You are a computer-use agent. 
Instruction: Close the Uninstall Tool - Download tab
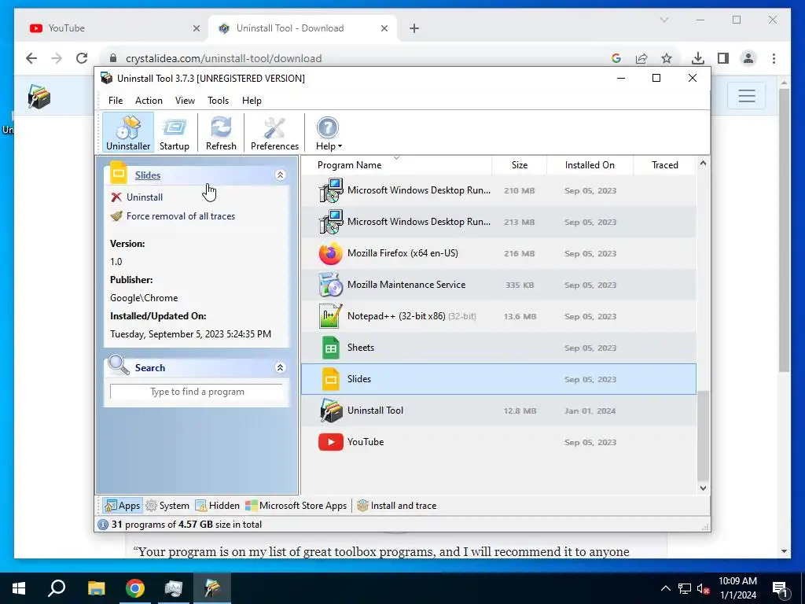pyautogui.click(x=384, y=28)
